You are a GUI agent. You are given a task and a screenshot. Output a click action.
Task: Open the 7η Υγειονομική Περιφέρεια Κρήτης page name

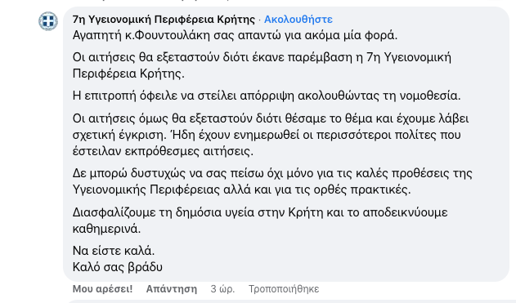[x=164, y=20]
